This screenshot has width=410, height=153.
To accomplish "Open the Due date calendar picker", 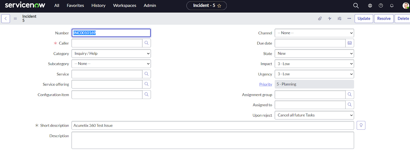I will coord(350,43).
